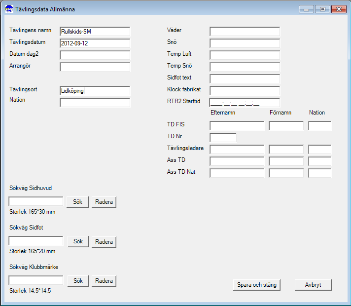Viewport: 351px width, 306px height.
Task: Click the Spara och stäng button
Action: (257, 285)
